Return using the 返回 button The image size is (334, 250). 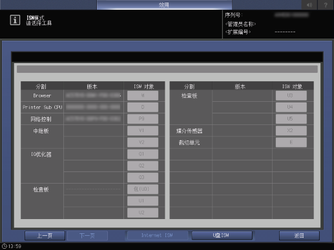click(299, 236)
